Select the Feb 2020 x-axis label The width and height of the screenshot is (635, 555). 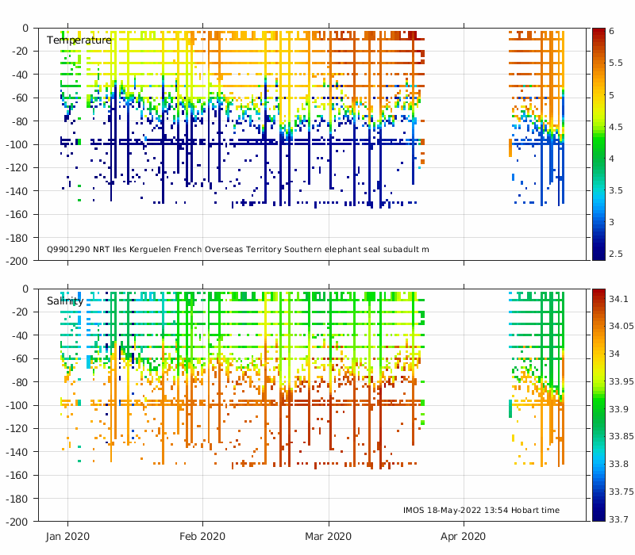point(202,537)
